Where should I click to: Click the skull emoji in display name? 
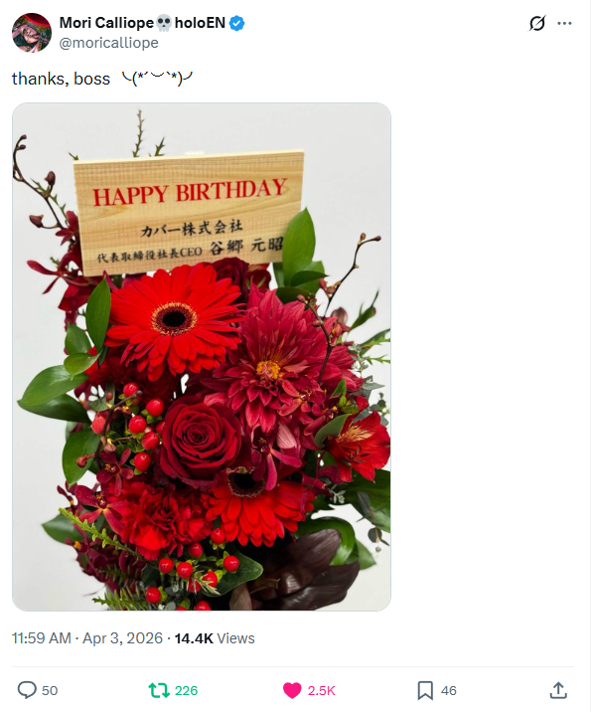[164, 23]
